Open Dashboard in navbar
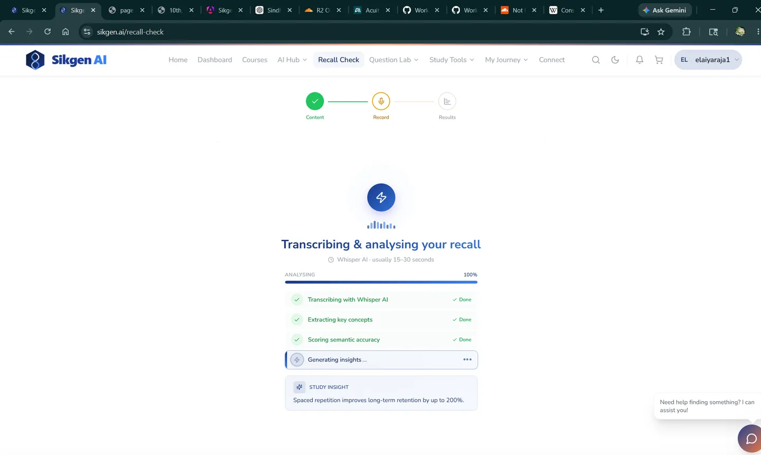This screenshot has height=455, width=761. pyautogui.click(x=215, y=60)
